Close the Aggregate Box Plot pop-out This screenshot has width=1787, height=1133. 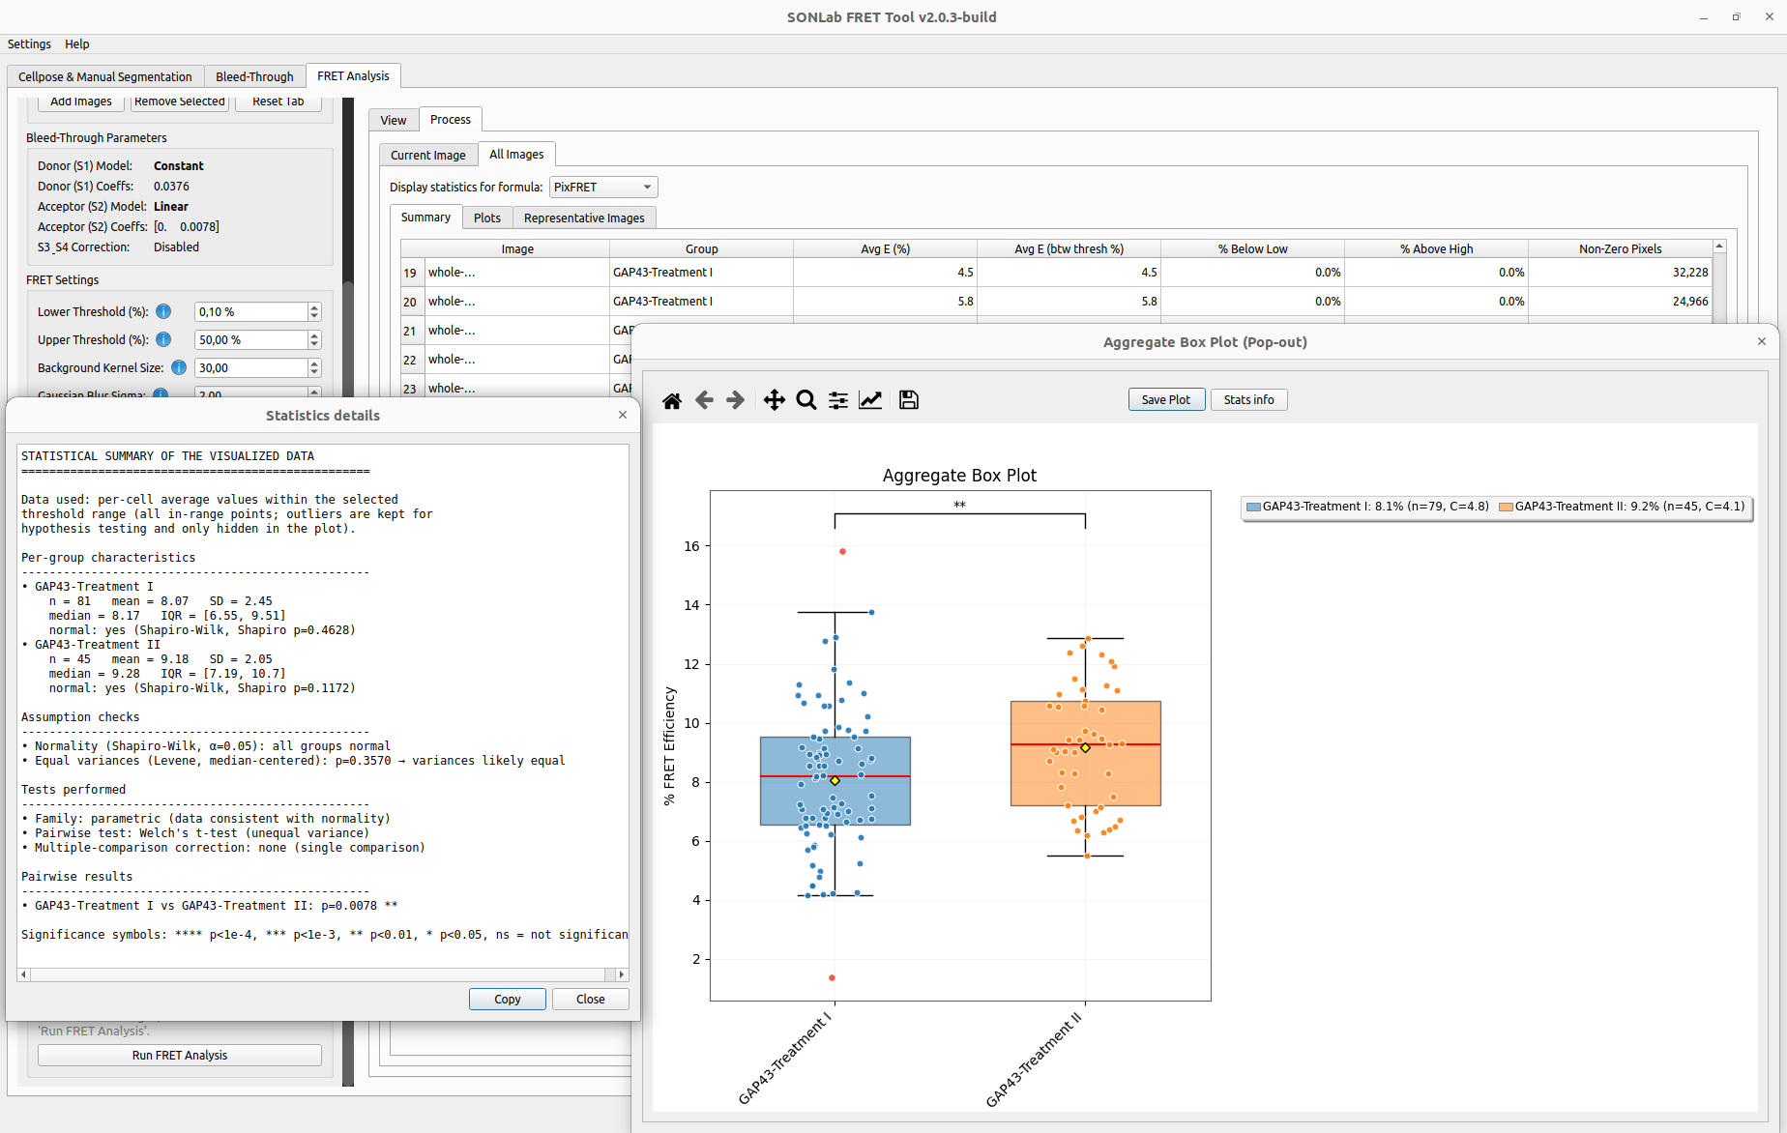[1762, 341]
